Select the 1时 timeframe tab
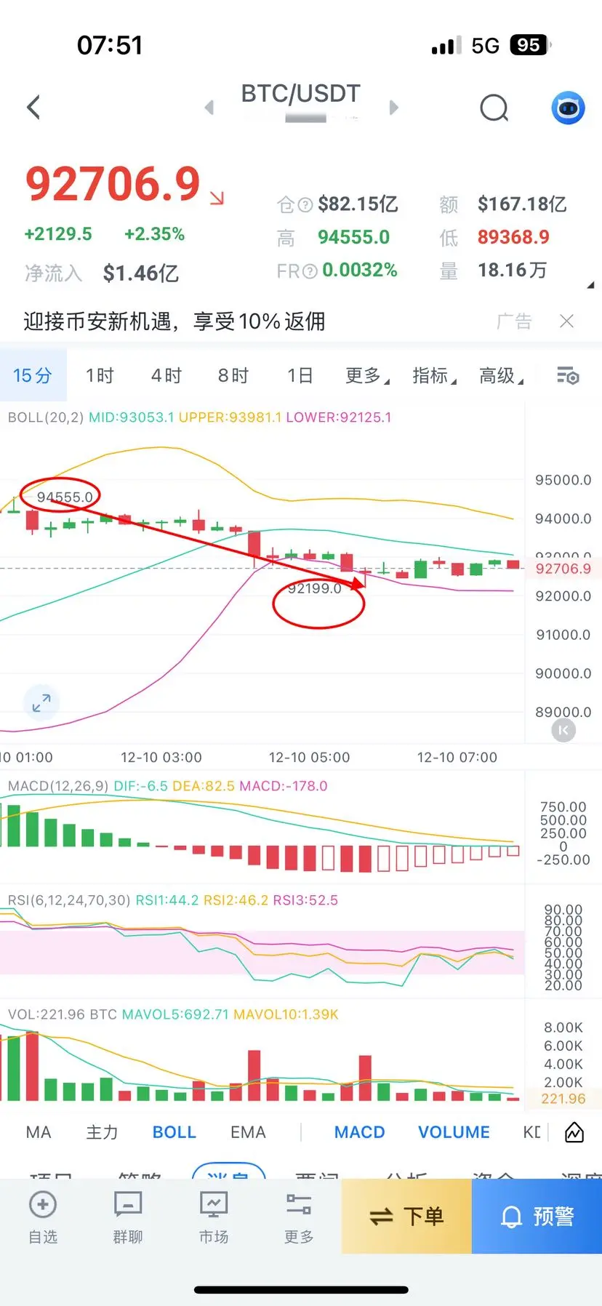Viewport: 602px width, 1306px height. click(x=100, y=375)
